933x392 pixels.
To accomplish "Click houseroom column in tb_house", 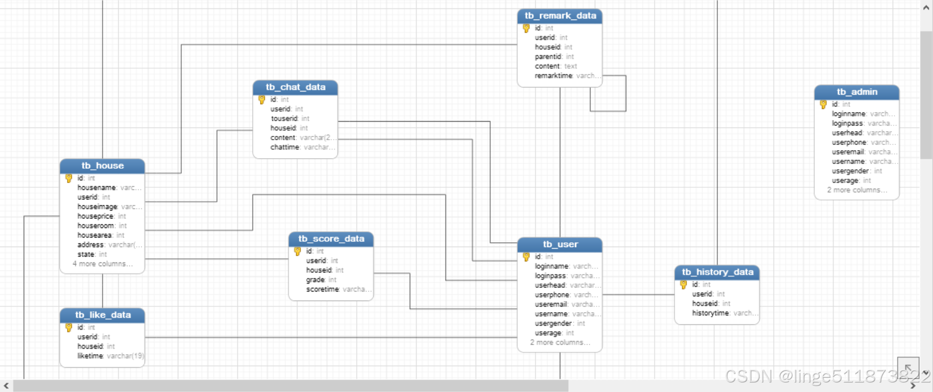I will [102, 226].
